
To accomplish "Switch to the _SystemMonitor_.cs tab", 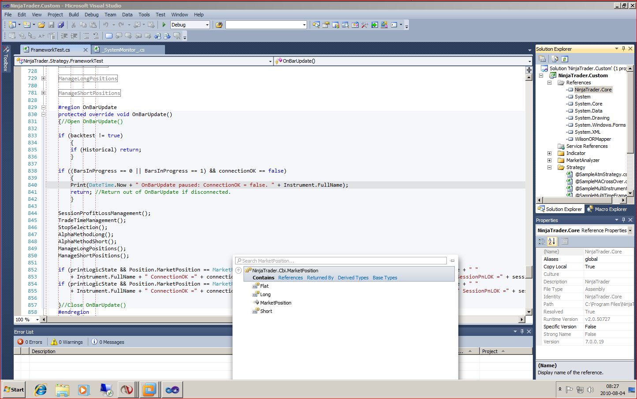I will [x=128, y=50].
